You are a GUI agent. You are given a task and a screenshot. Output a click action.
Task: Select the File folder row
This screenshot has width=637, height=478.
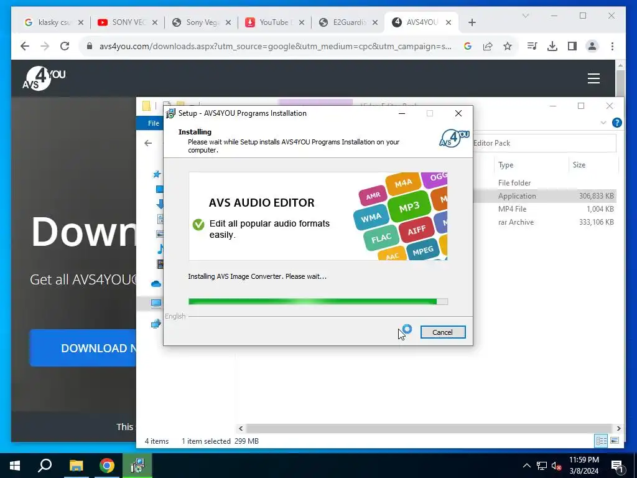point(544,183)
